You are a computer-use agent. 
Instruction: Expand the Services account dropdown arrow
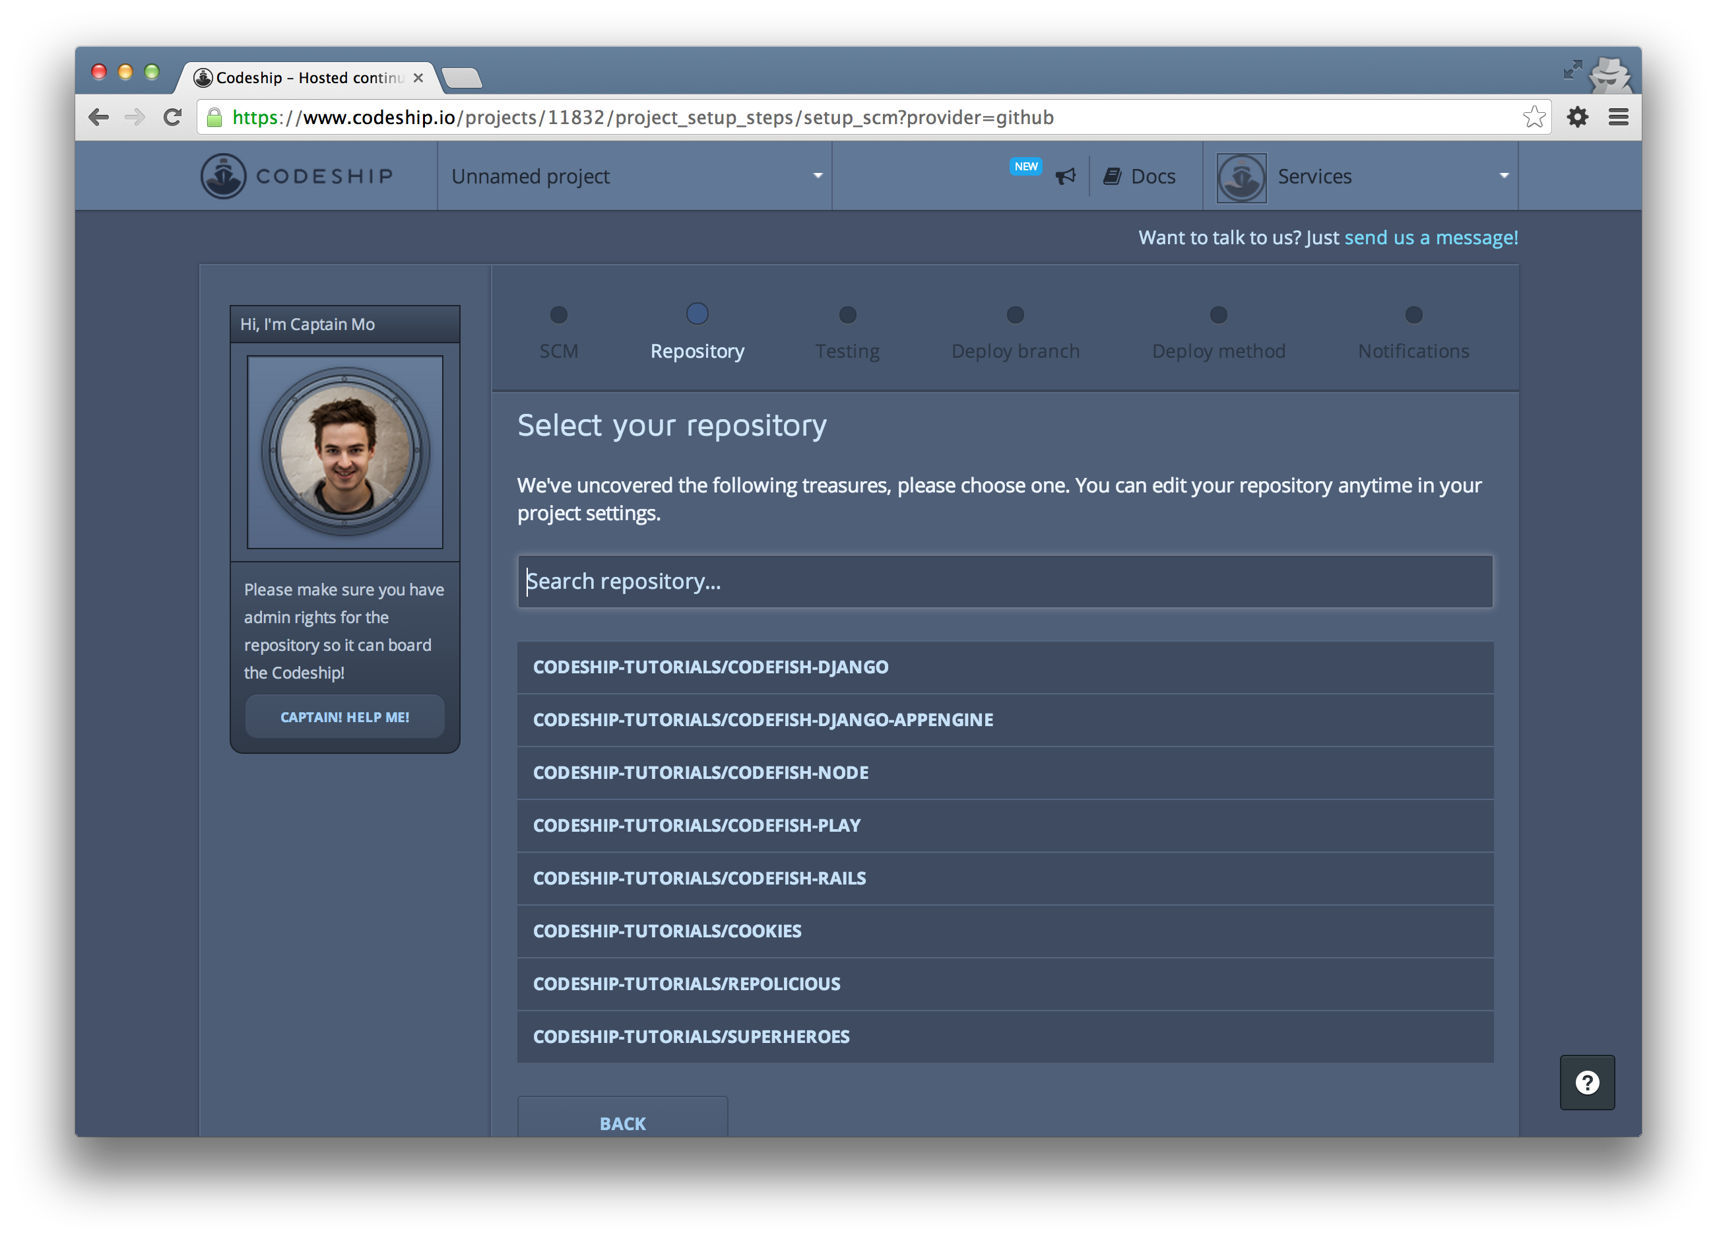click(1503, 176)
